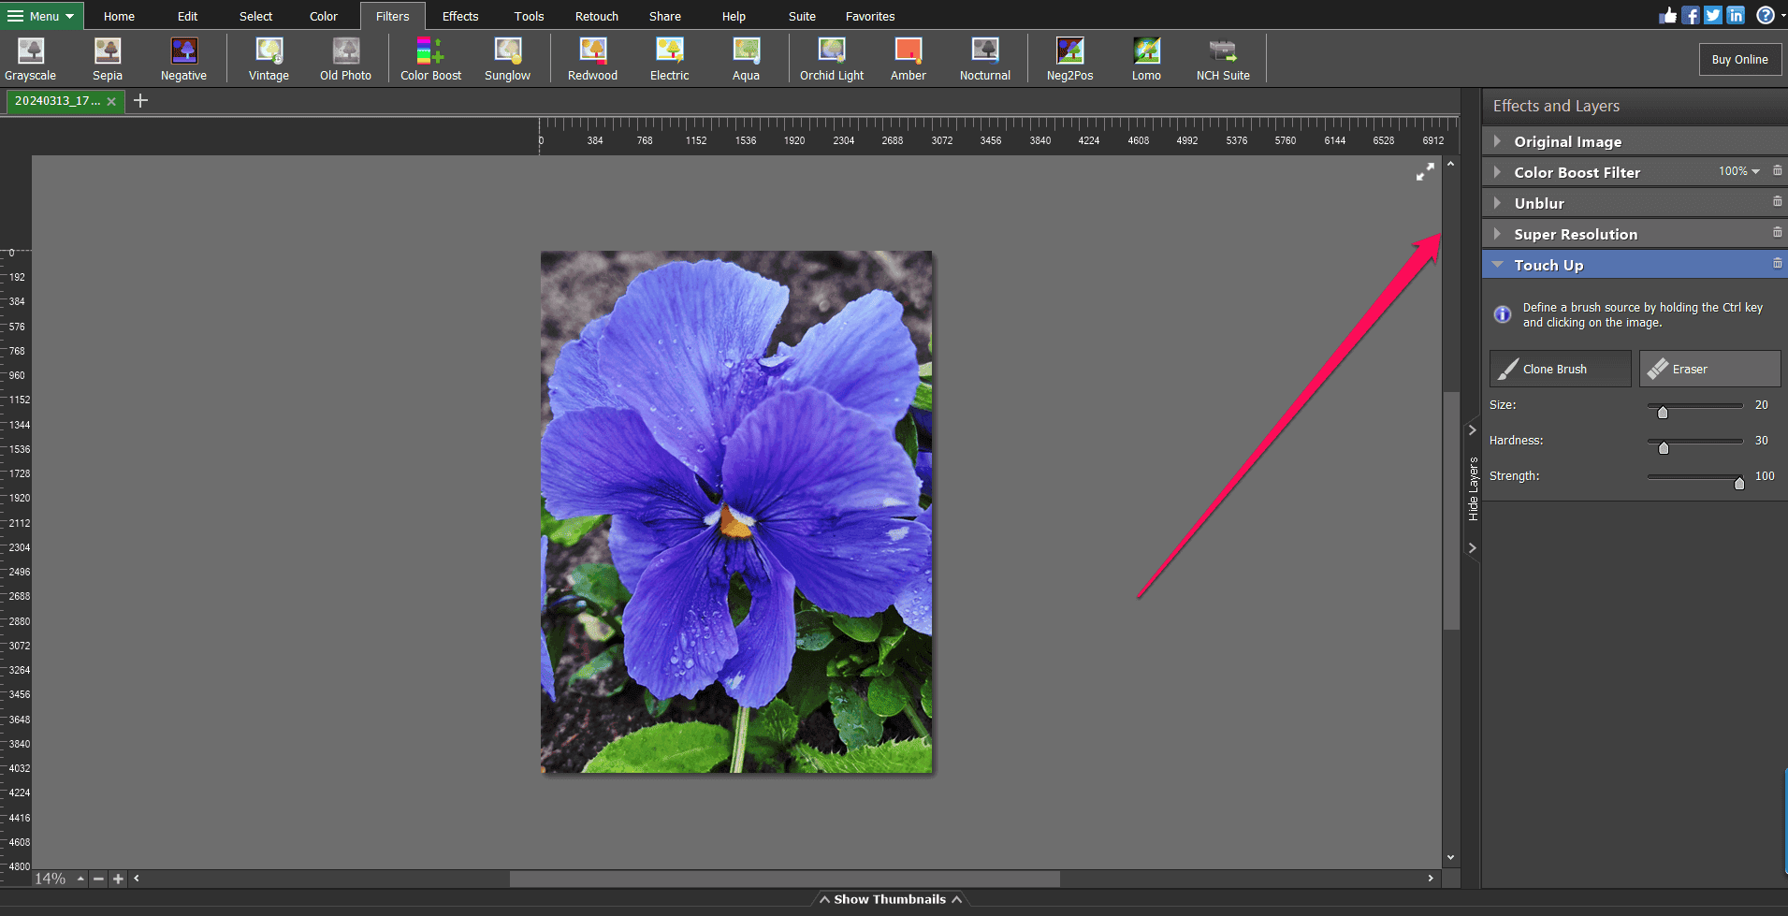Apply the Nocturnal filter
Image resolution: width=1788 pixels, height=916 pixels.
pyautogui.click(x=984, y=58)
